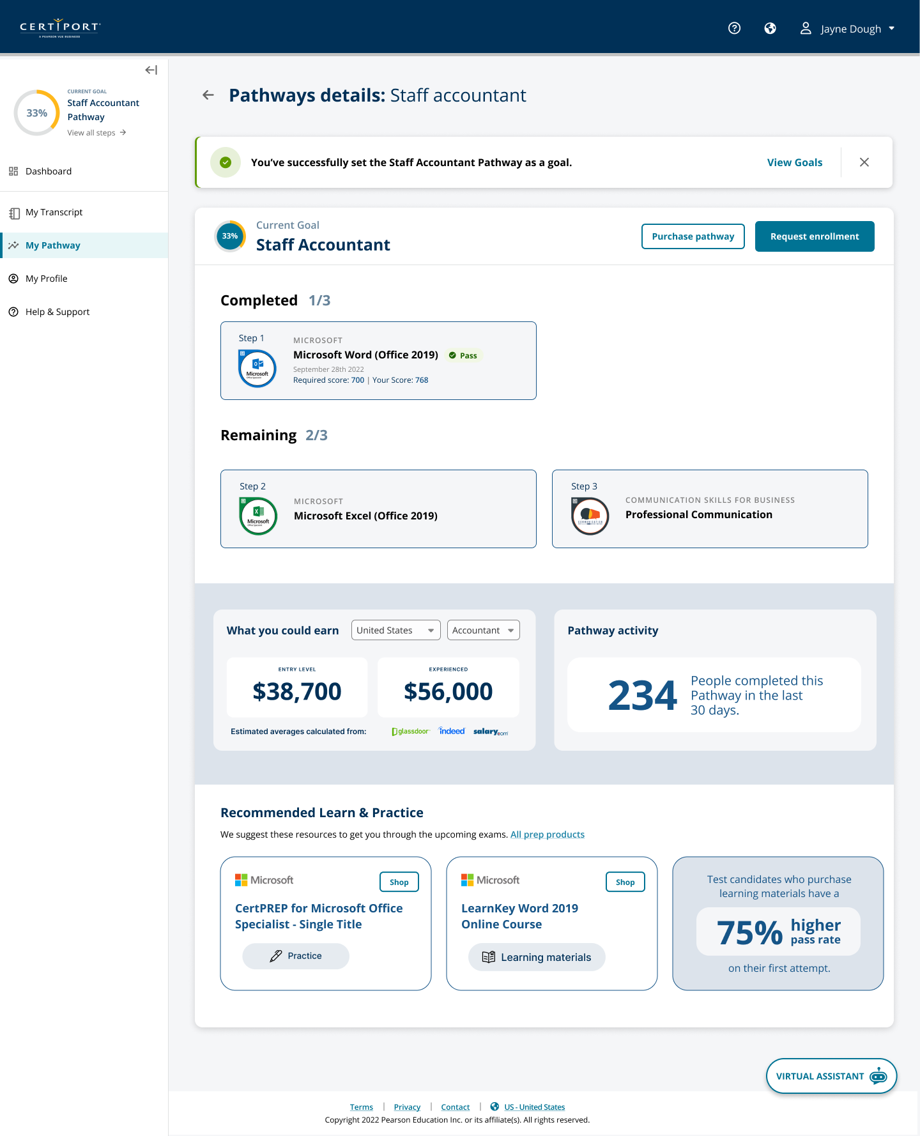Click the green Pass status badge
920x1136 pixels.
[x=463, y=356]
